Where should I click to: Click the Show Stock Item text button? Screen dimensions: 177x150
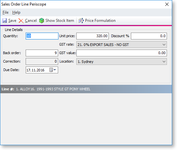(60, 21)
